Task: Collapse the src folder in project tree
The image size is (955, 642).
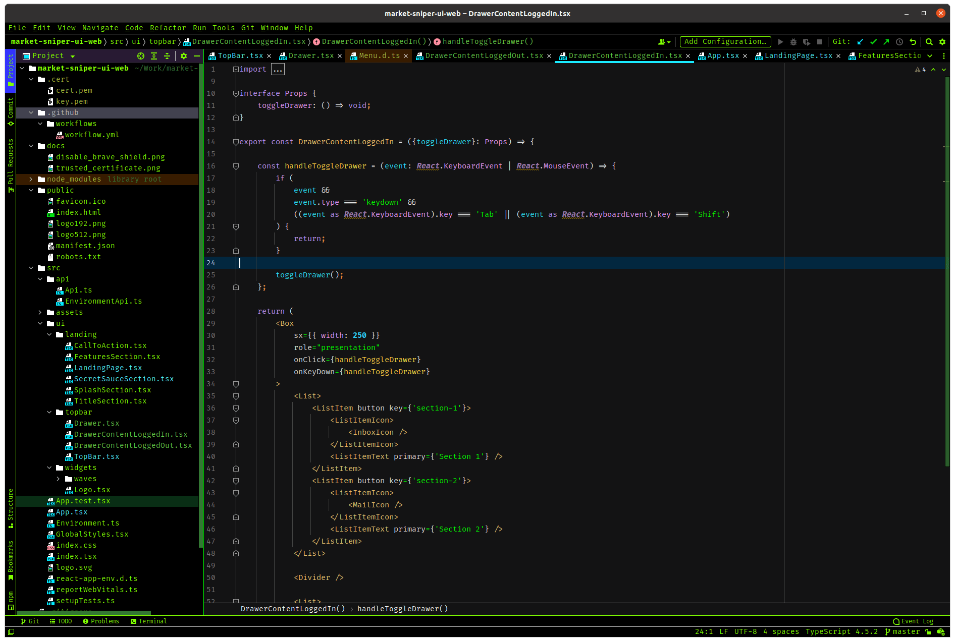Action: click(31, 268)
